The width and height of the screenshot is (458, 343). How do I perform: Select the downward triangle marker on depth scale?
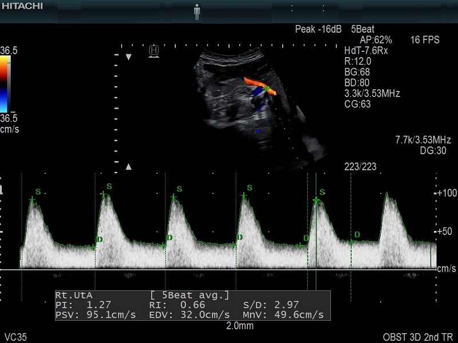[129, 57]
